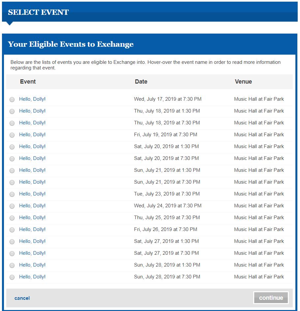
Task: Select radio button for Wed, July 17 7:30 PM
Action: [12, 99]
